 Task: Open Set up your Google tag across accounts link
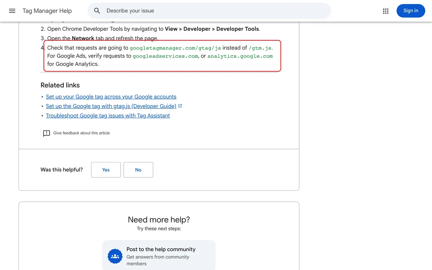[111, 97]
